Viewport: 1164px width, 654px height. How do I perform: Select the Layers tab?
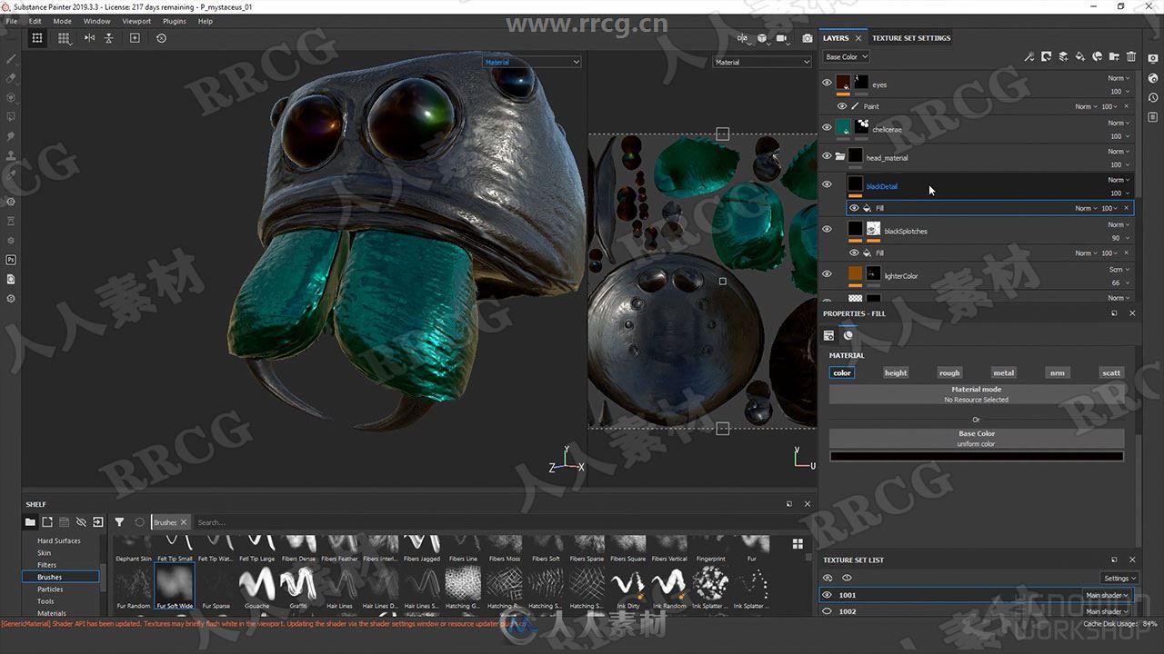point(836,38)
